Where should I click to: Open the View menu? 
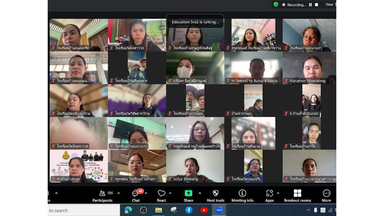(x=330, y=4)
